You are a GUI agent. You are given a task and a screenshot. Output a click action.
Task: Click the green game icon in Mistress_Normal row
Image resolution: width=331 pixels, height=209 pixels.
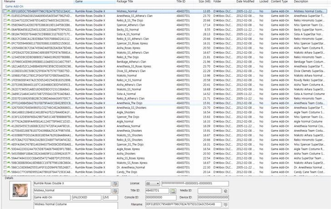[x=9, y=11]
